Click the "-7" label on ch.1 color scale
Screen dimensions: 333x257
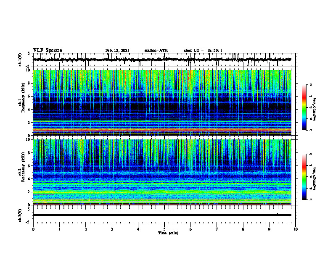(x=310, y=130)
